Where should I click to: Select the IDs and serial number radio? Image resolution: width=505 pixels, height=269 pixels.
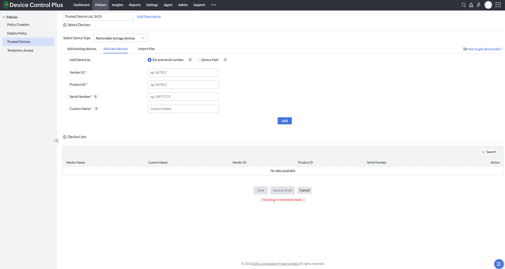149,60
